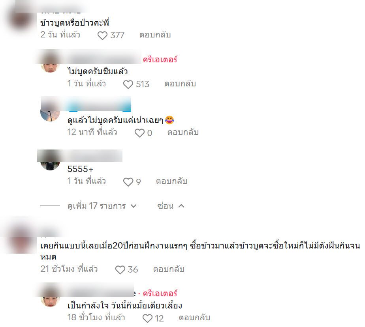Click the chevron next to ดูเพิ่ม 17 รายการ
The width and height of the screenshot is (365, 327).
(134, 206)
